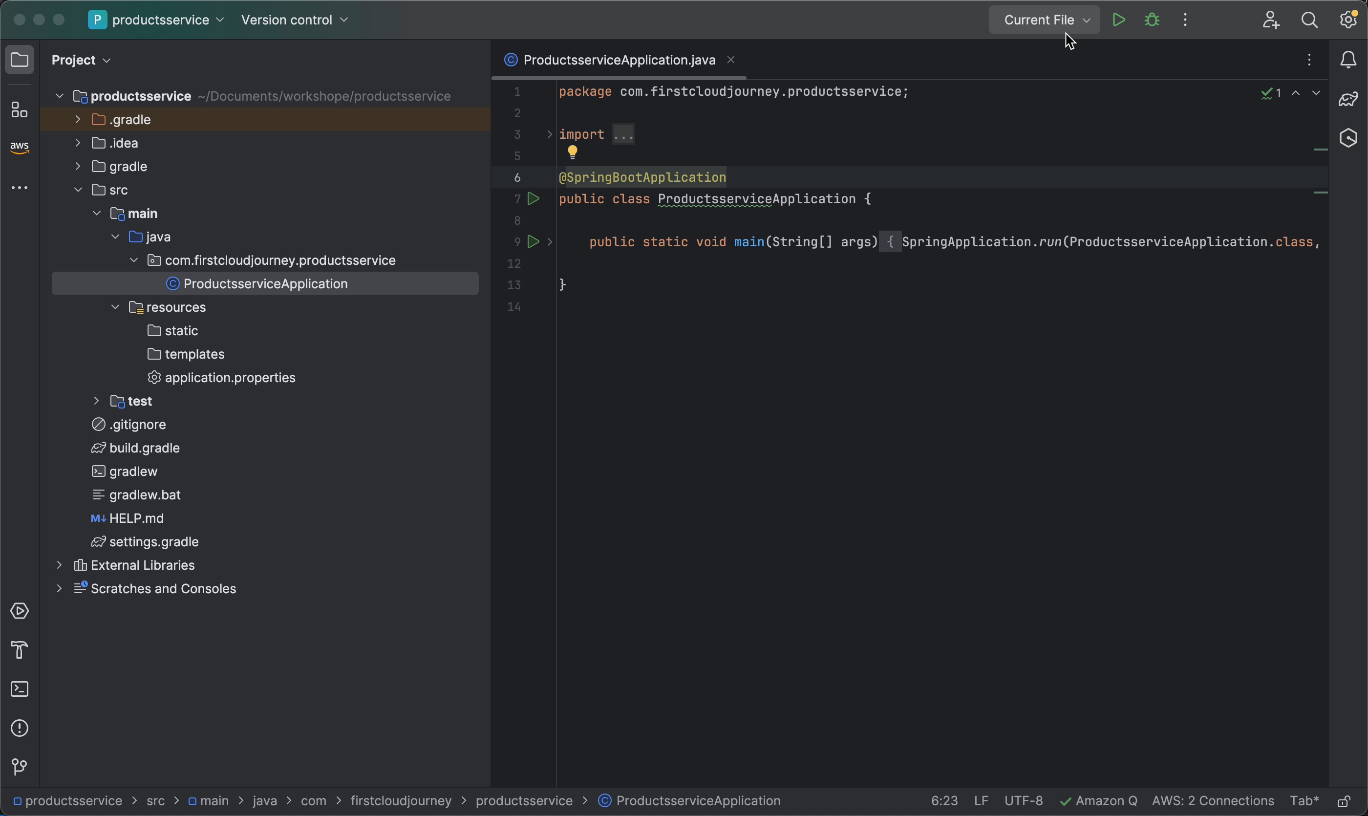Click firstcloudjourney in breadcrumb bar

[401, 800]
